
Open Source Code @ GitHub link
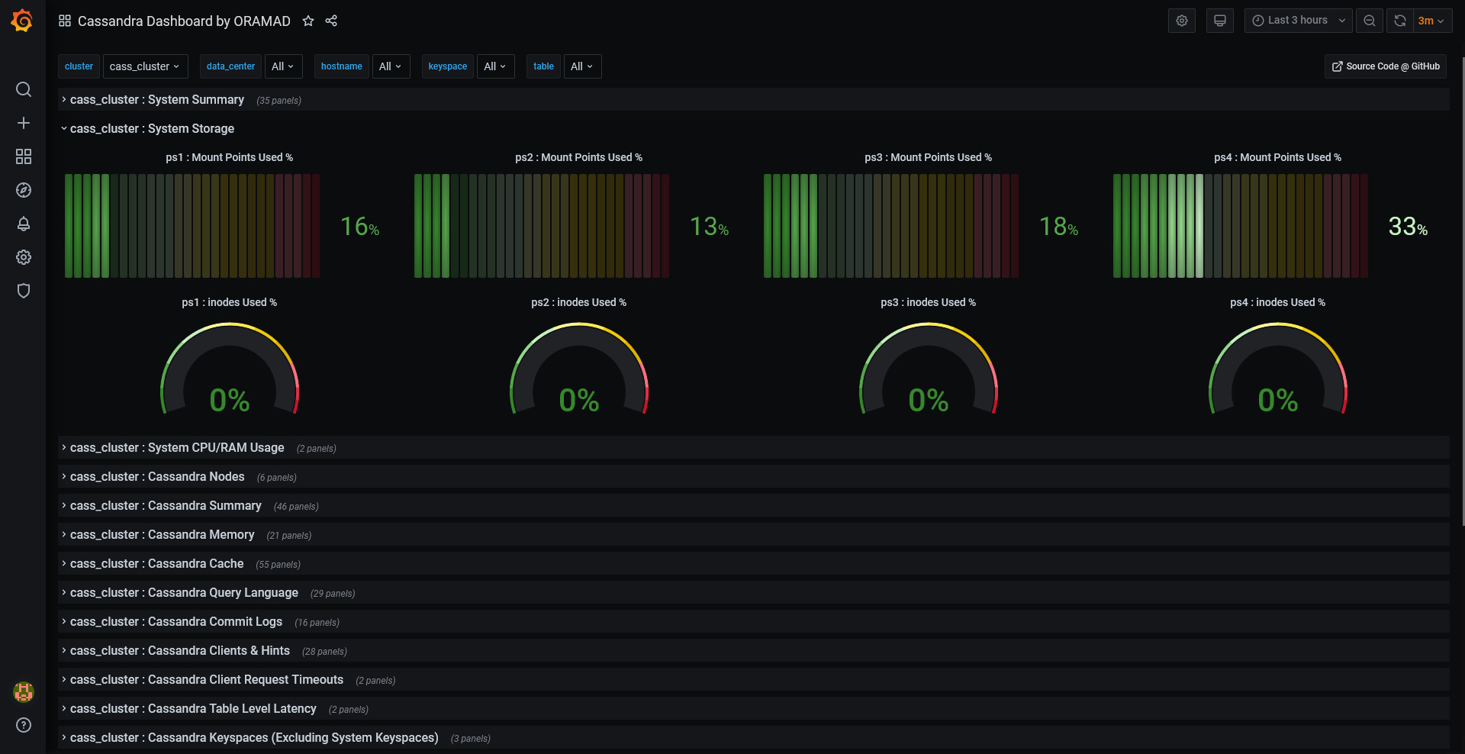(x=1386, y=66)
